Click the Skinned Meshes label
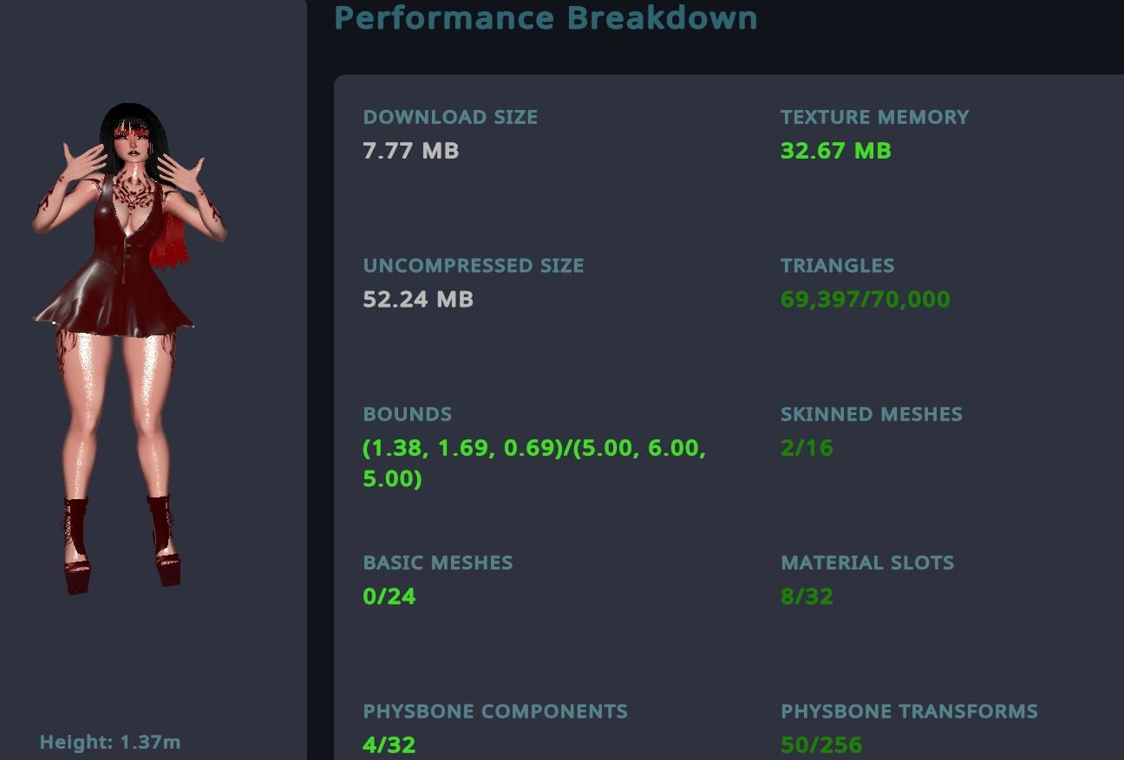The width and height of the screenshot is (1124, 760). (x=872, y=414)
